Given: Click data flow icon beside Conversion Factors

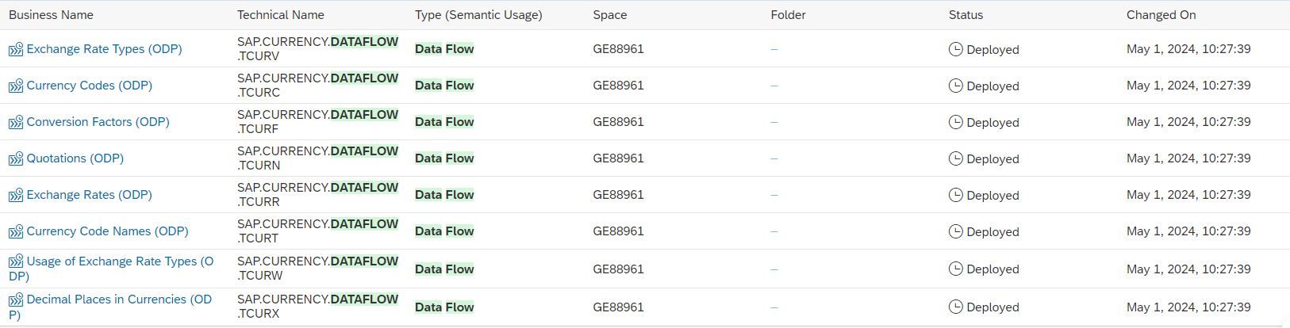Looking at the screenshot, I should point(16,122).
